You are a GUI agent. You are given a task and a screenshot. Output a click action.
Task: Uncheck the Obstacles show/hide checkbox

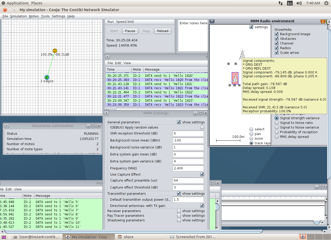click(277, 39)
